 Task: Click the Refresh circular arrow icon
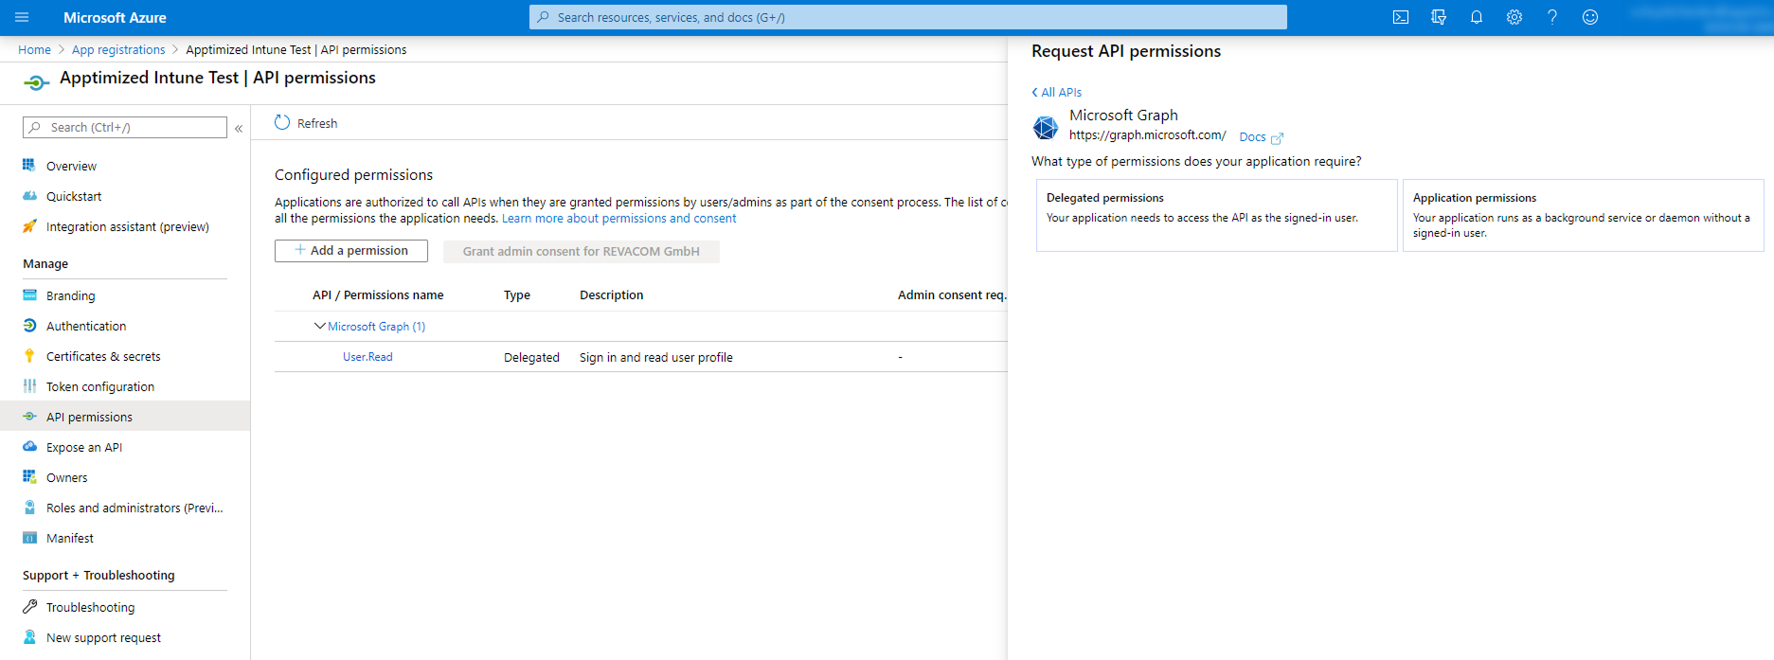click(282, 122)
